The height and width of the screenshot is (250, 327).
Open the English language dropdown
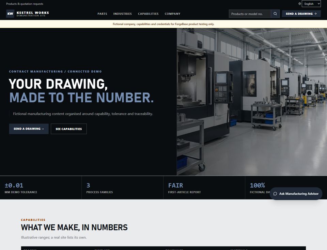pyautogui.click(x=311, y=4)
